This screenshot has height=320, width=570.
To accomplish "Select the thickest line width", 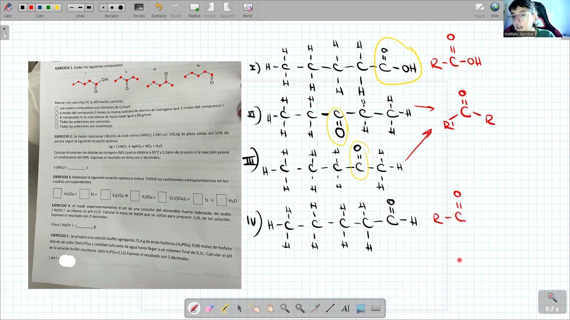I will point(89,8).
